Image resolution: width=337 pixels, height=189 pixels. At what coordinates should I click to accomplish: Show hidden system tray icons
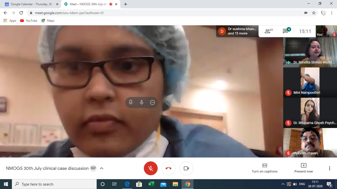coord(283,184)
